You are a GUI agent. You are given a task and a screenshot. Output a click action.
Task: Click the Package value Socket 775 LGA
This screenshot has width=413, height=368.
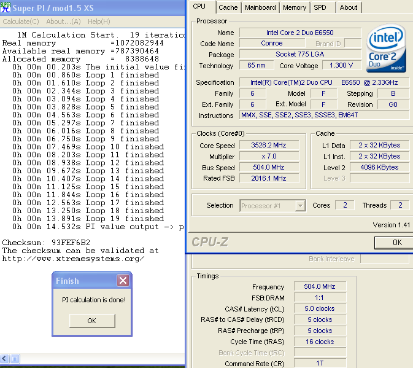pos(300,54)
